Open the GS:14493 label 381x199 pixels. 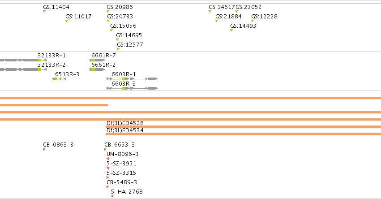[x=243, y=26]
